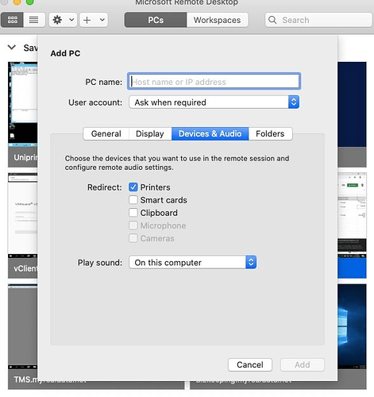Collapse the Saved PCs group chevron
The height and width of the screenshot is (397, 374).
tap(12, 48)
